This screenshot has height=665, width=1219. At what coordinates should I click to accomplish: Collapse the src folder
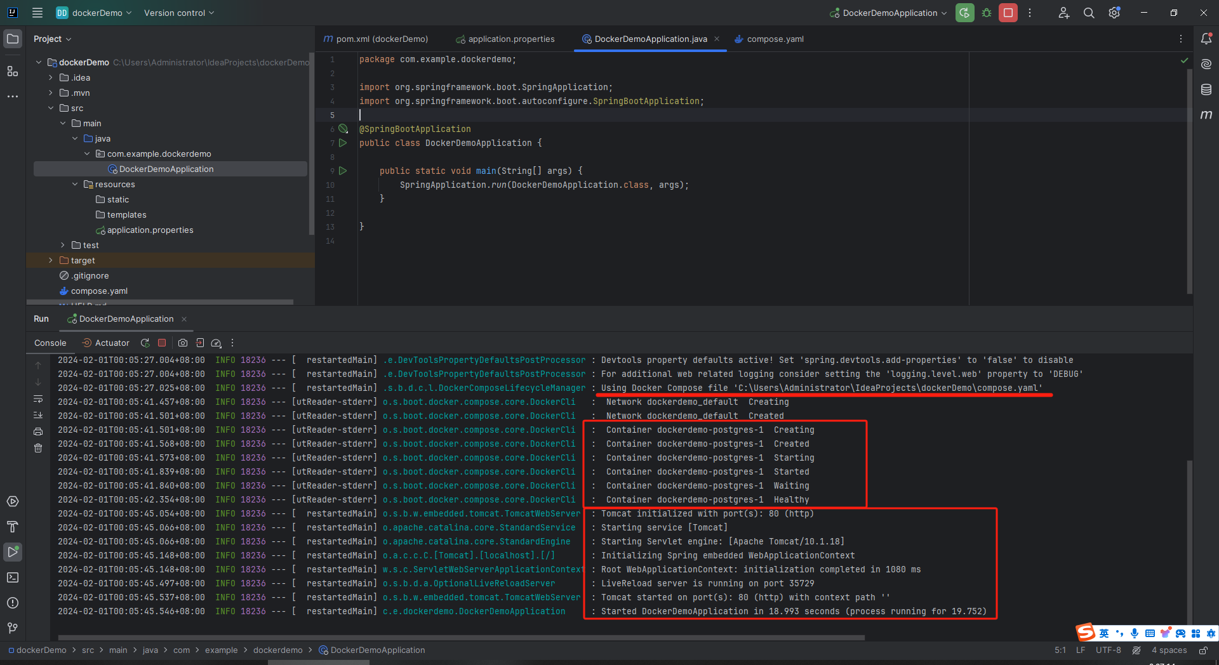click(x=51, y=108)
